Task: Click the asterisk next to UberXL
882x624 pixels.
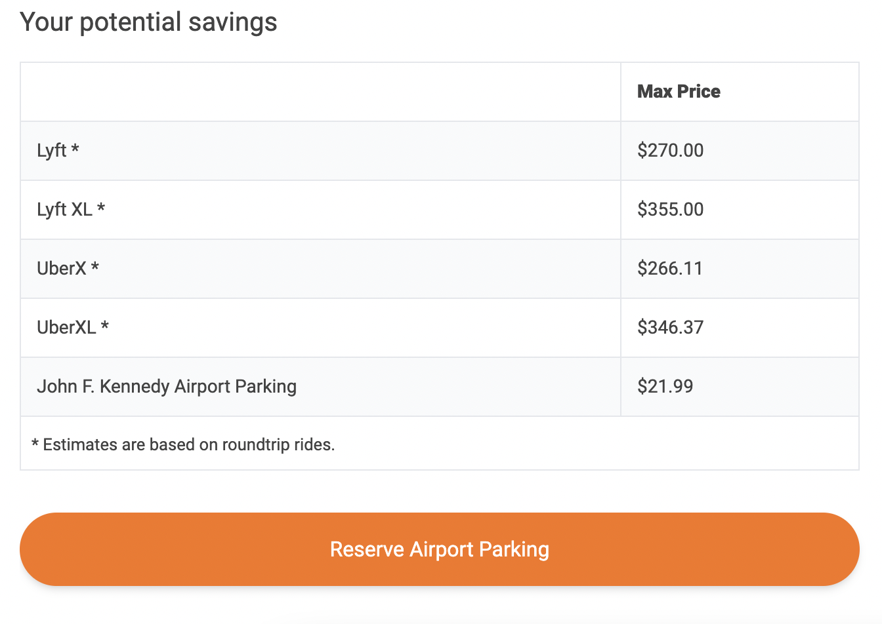Action: coord(104,326)
